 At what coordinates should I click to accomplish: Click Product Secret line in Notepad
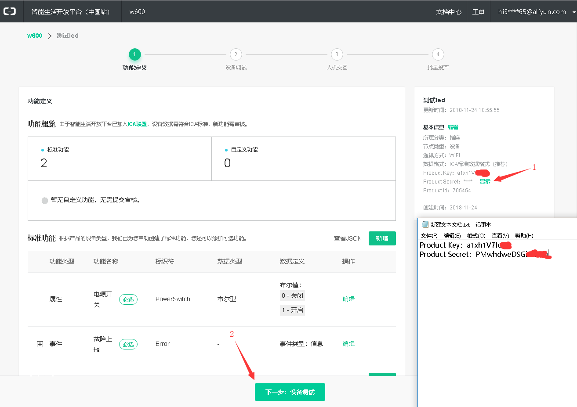[x=485, y=254]
